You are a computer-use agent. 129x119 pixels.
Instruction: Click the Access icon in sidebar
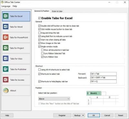(x=5, y=80)
